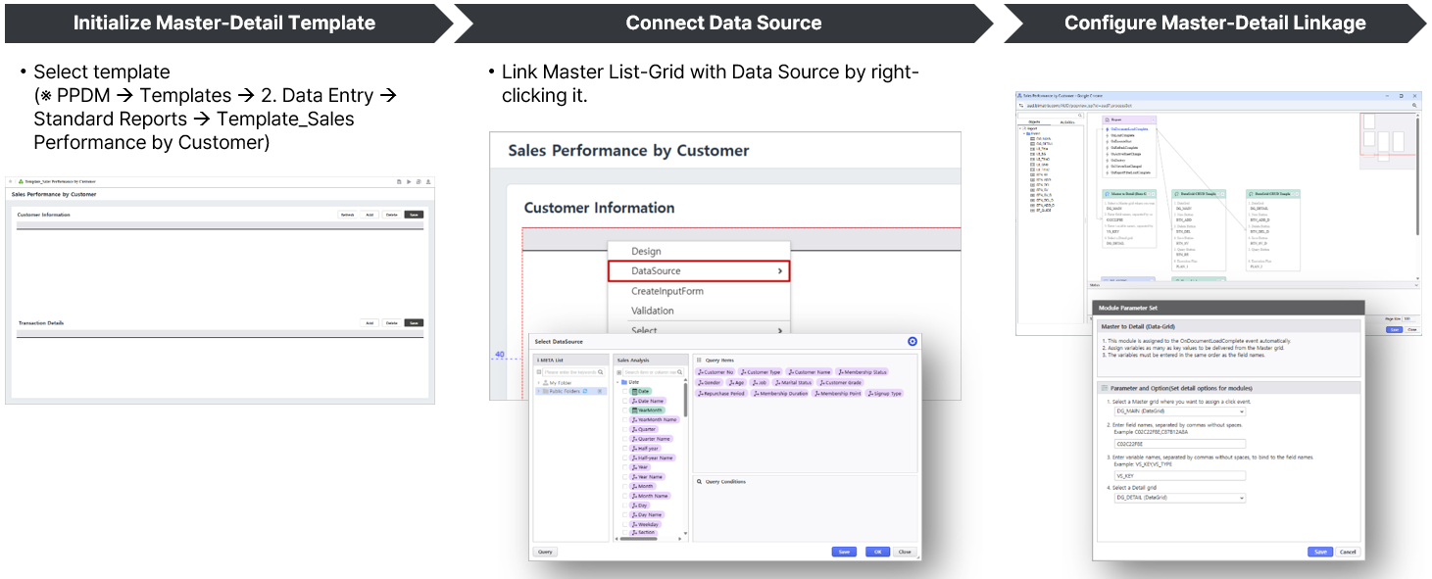Click the download icon in template toolbar

pyautogui.click(x=428, y=181)
